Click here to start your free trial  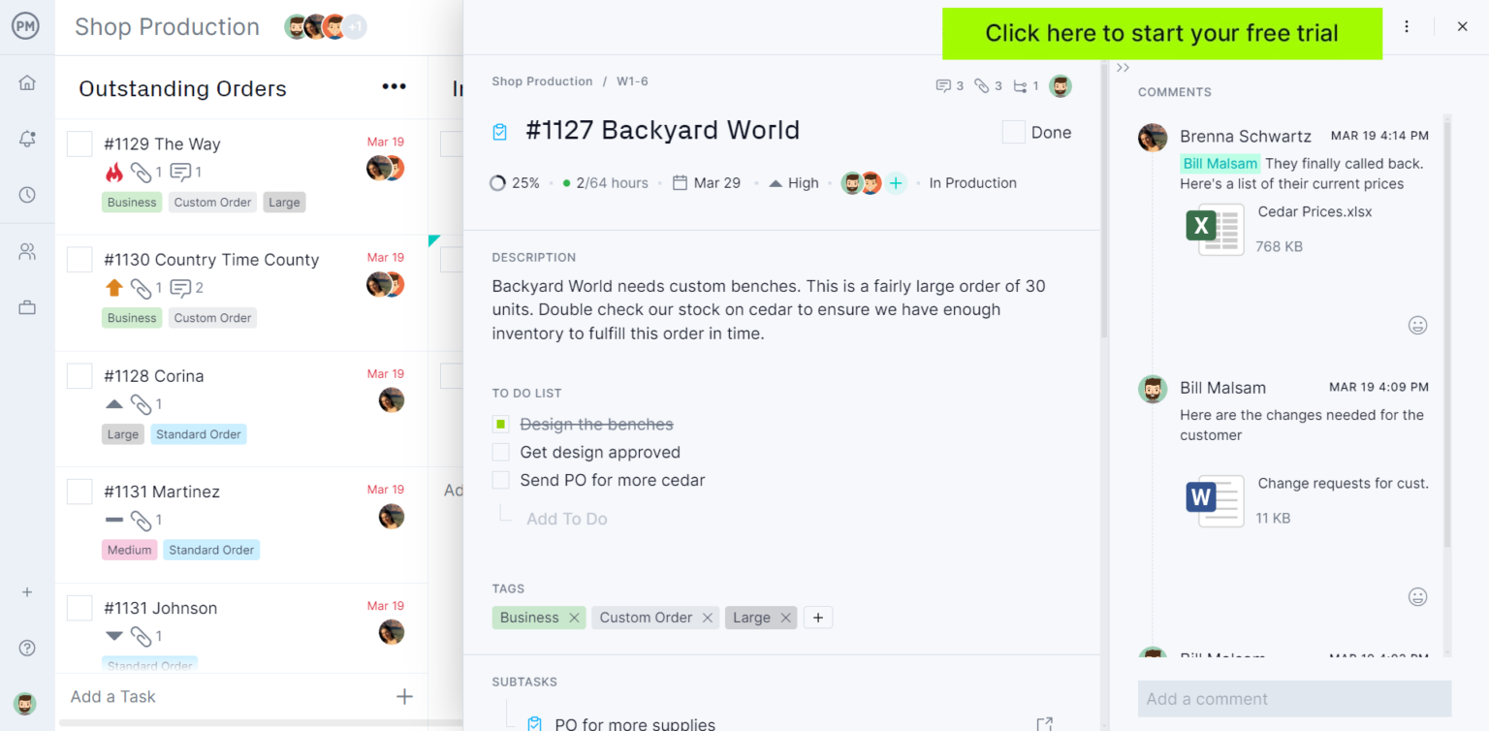1161,33
